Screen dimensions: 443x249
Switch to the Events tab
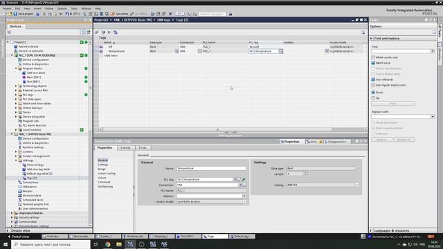tap(125, 147)
